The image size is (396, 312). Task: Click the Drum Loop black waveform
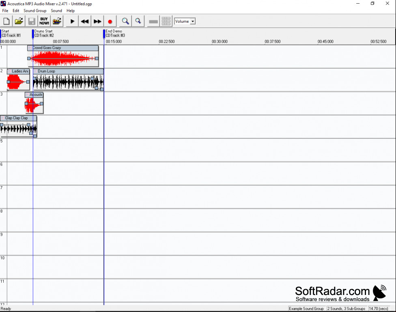(x=68, y=82)
